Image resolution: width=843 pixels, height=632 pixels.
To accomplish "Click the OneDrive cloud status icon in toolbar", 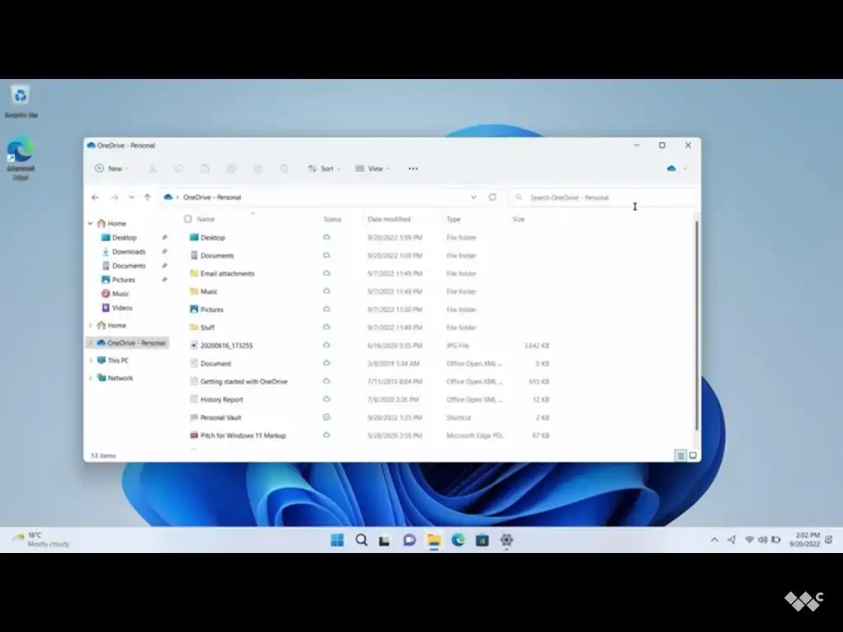I will point(672,169).
